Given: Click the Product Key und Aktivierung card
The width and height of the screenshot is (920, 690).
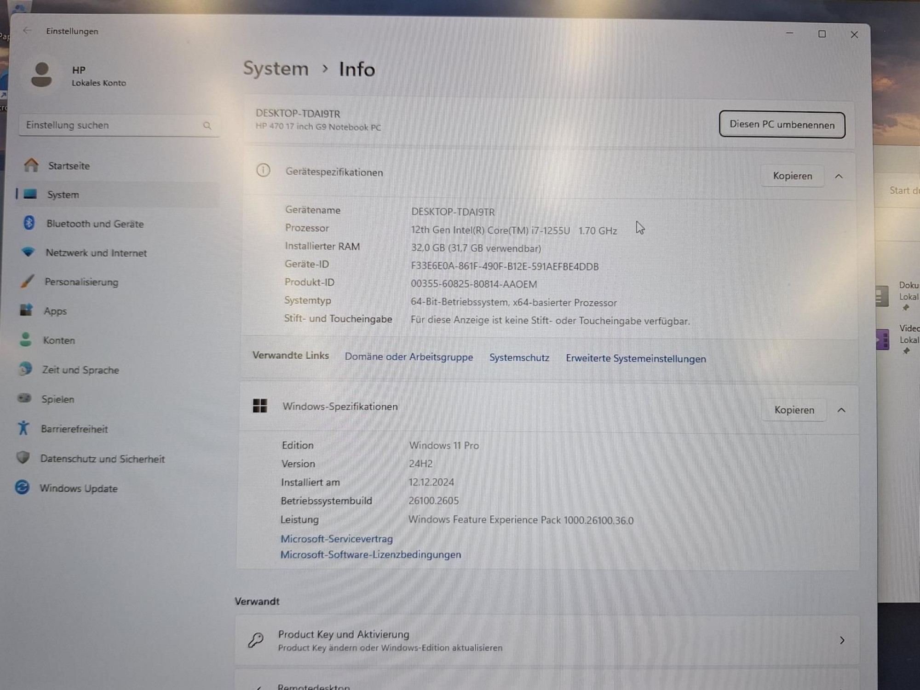Looking at the screenshot, I should tap(547, 640).
